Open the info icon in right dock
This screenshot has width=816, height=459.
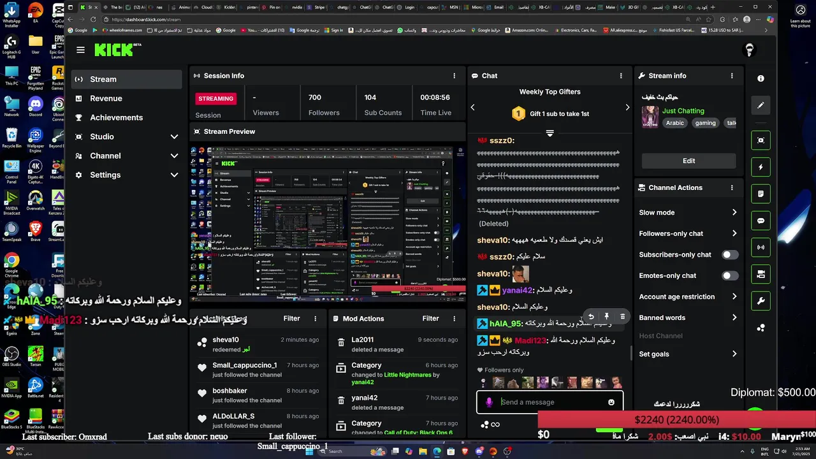761,78
